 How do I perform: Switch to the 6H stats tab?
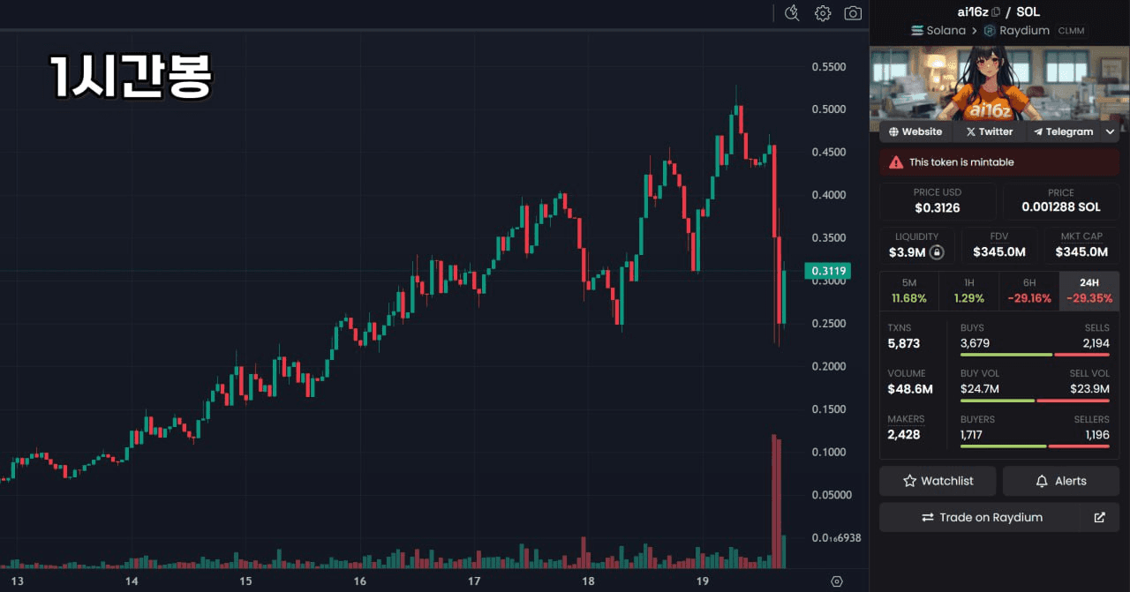(1029, 290)
